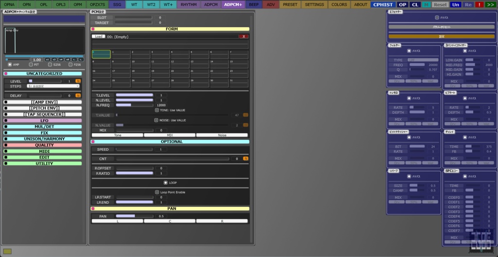Click the orange N icon next to DELAY
This screenshot has height=257, width=498.
78,96
